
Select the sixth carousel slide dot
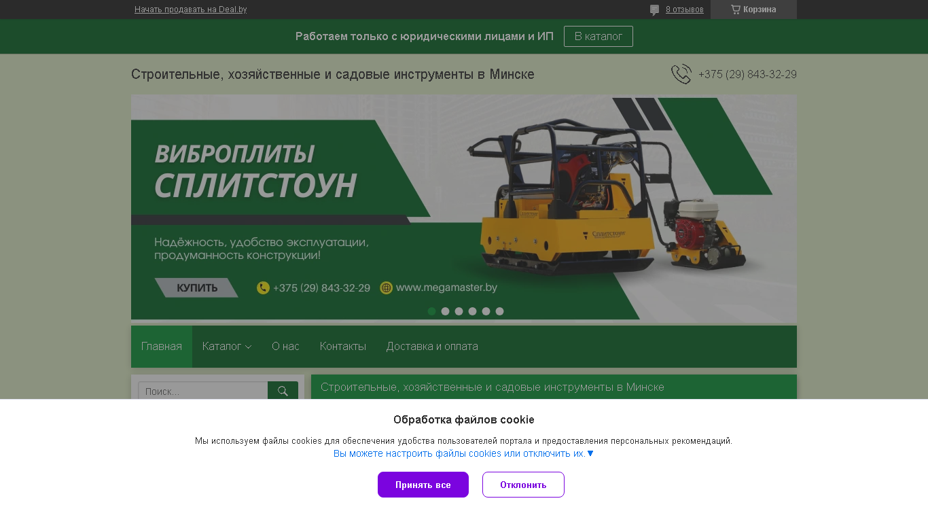(499, 311)
